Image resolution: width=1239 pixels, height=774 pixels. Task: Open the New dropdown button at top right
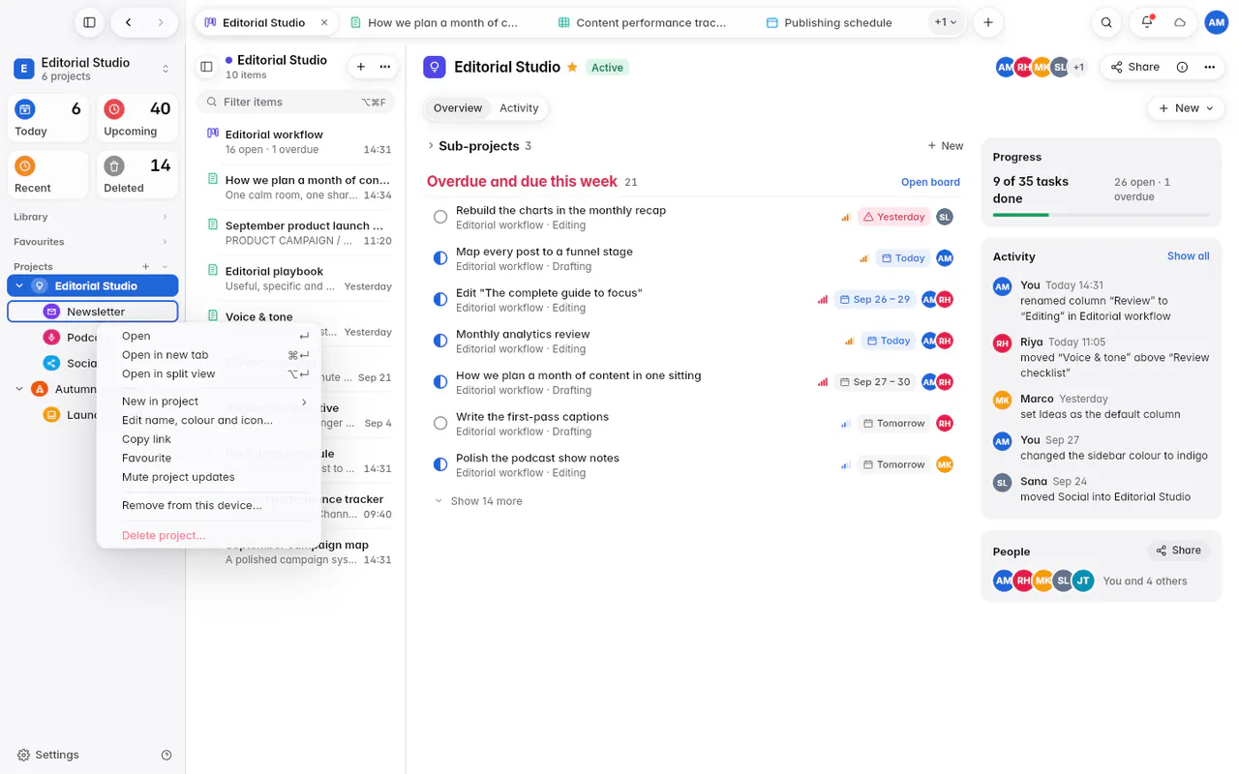click(1185, 108)
